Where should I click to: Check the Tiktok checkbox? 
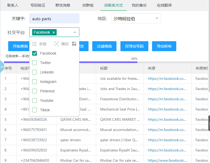[x=35, y=110]
